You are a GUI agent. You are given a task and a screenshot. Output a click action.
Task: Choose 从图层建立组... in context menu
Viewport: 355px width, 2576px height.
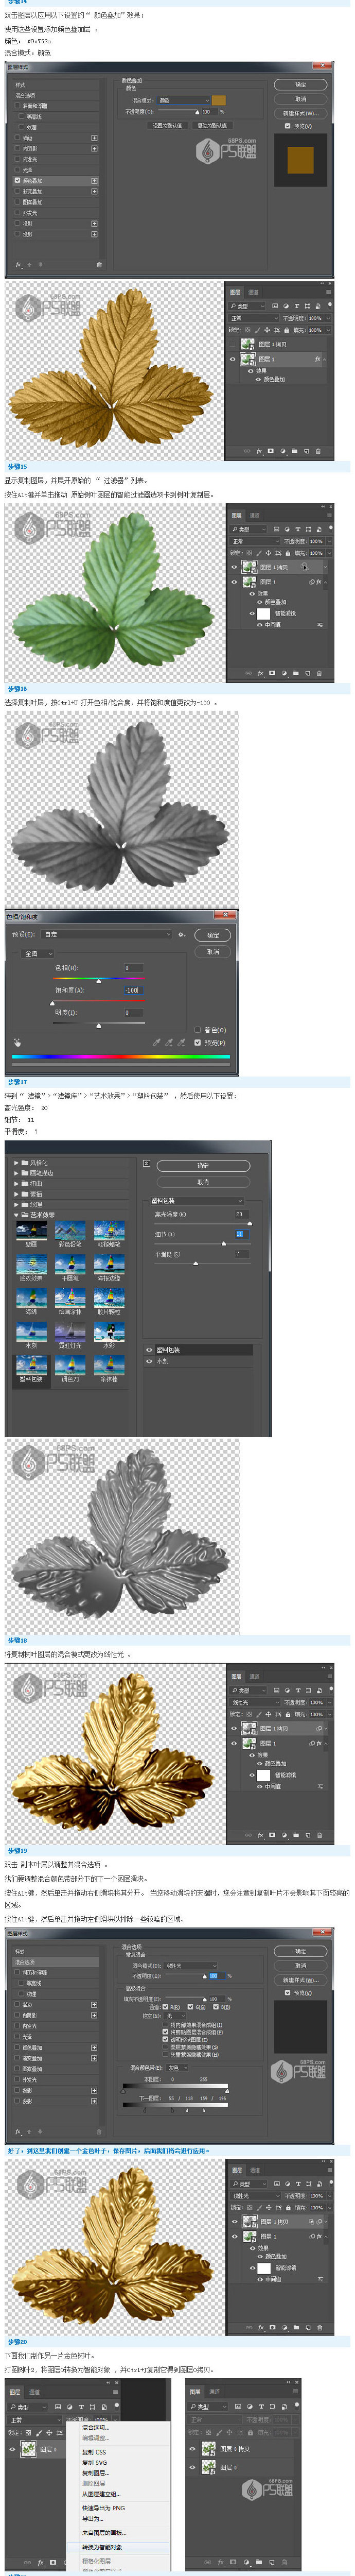[x=100, y=2494]
